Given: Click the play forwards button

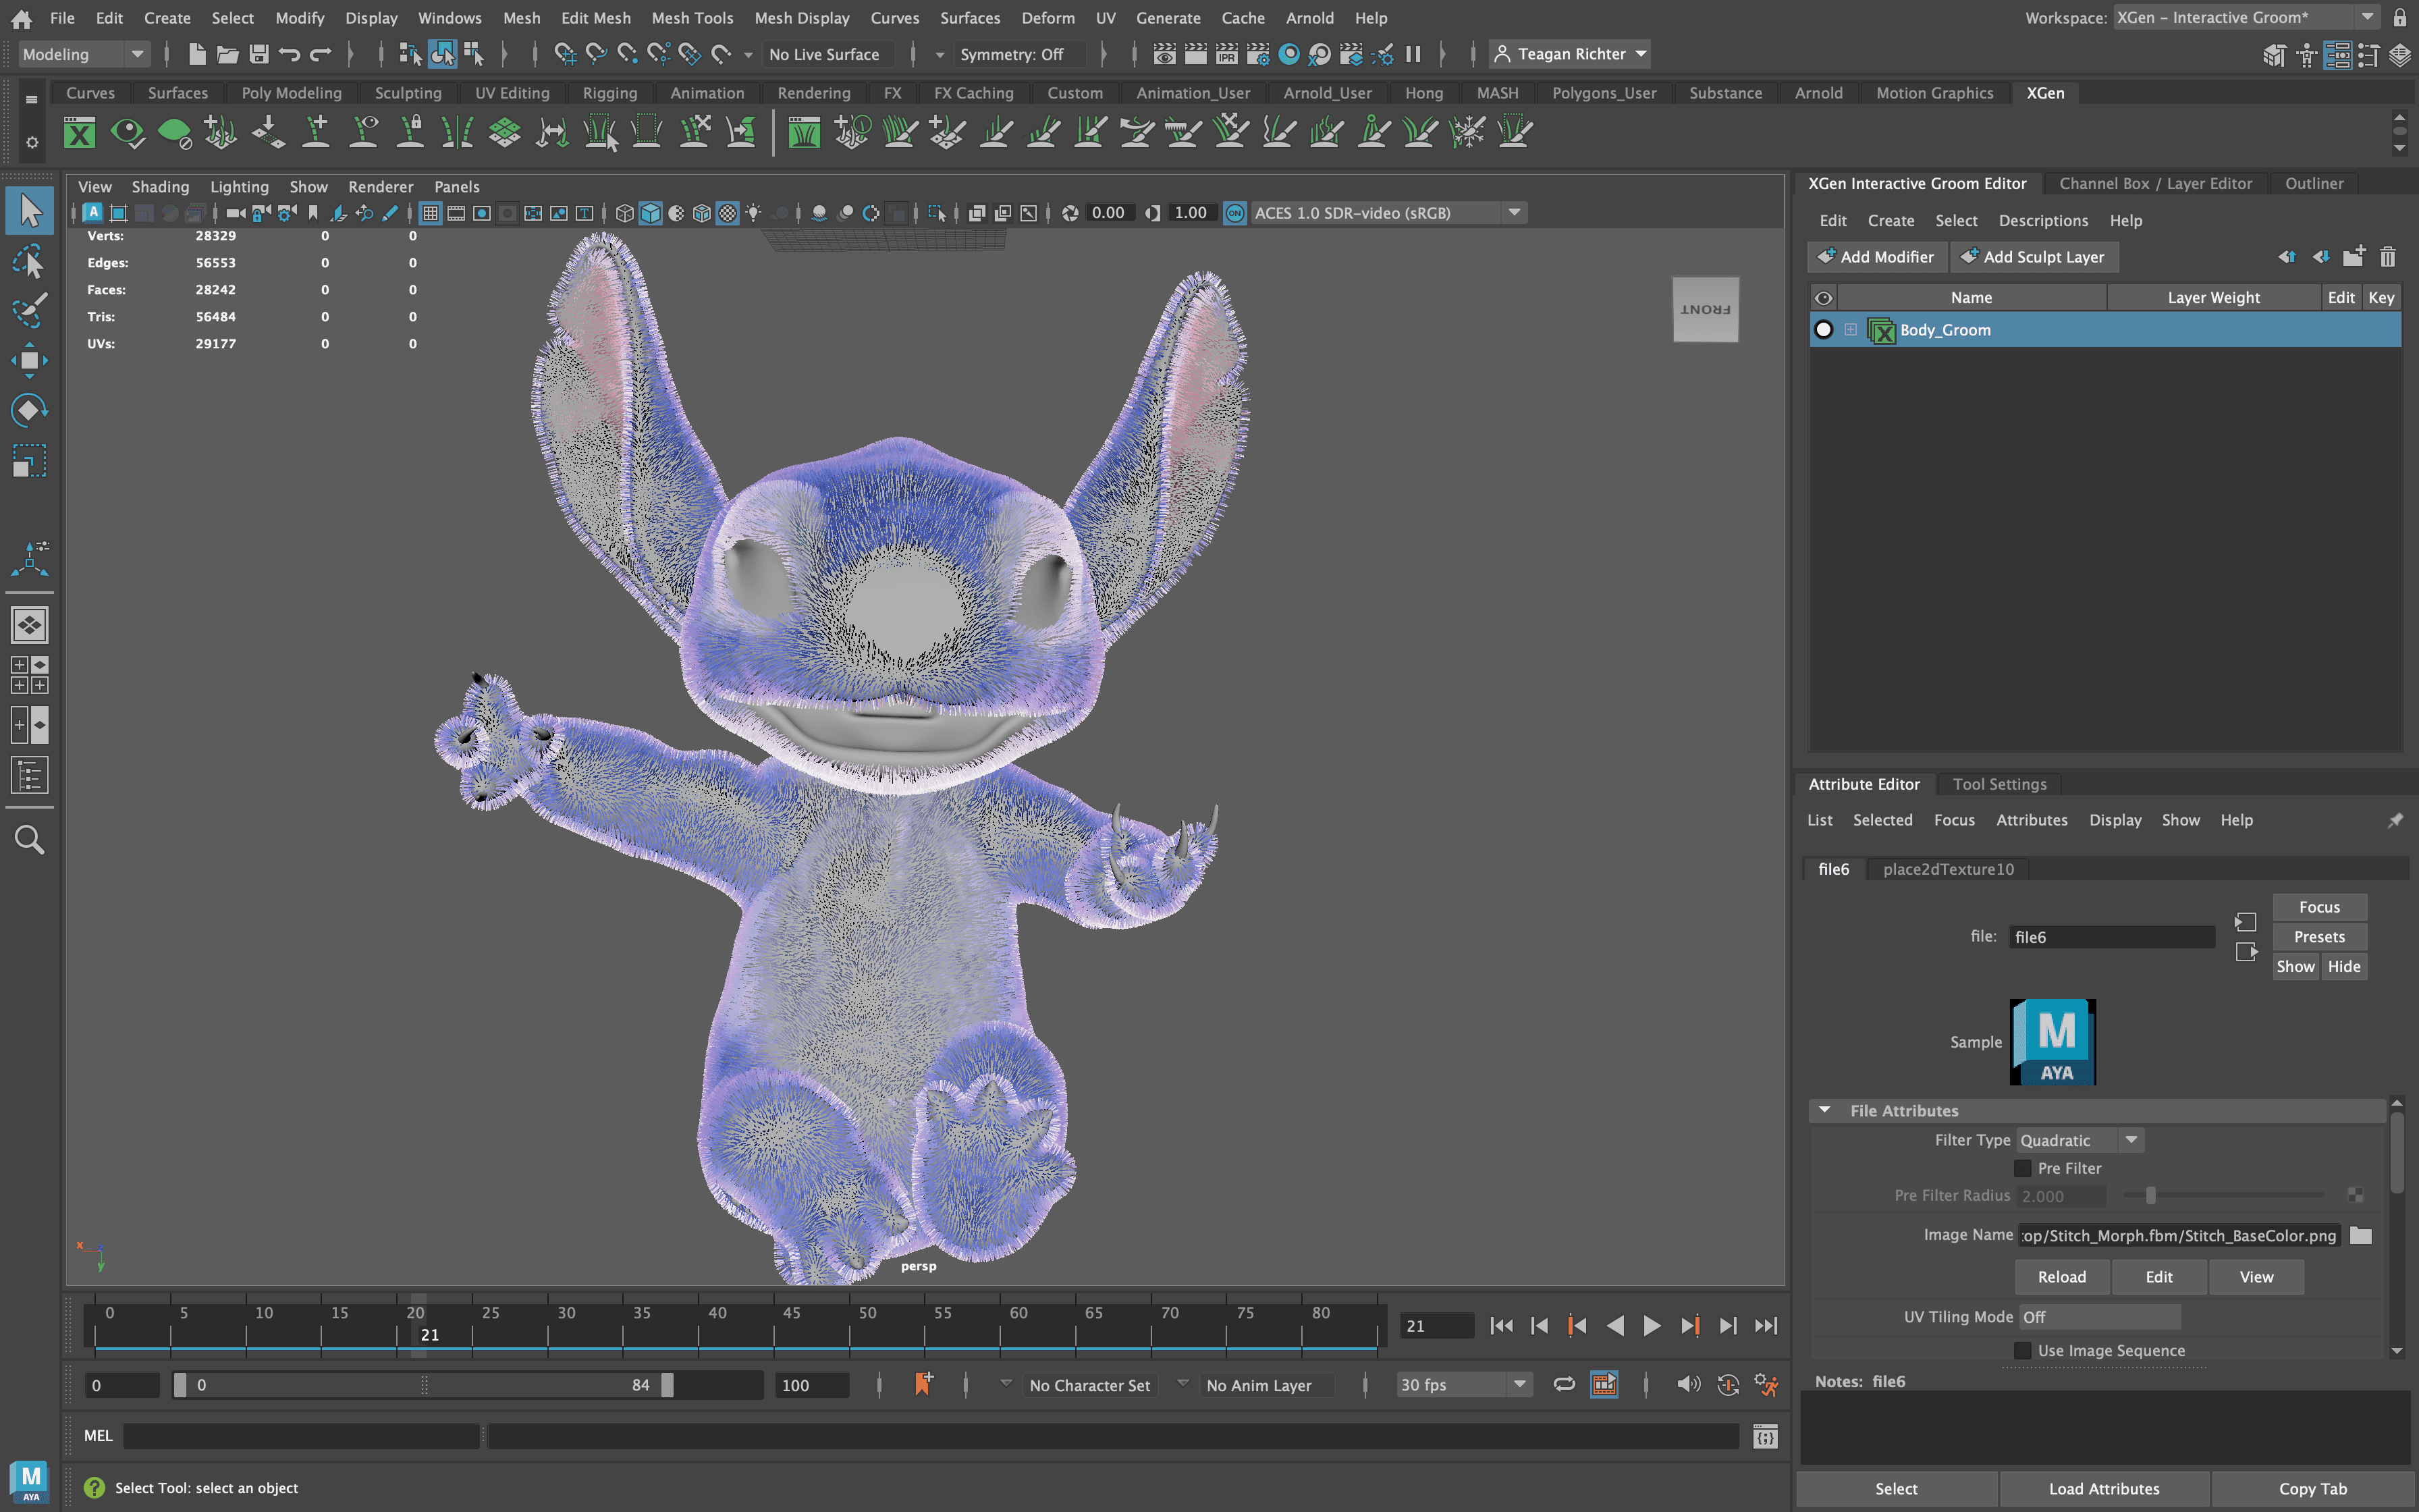Looking at the screenshot, I should pos(1652,1326).
